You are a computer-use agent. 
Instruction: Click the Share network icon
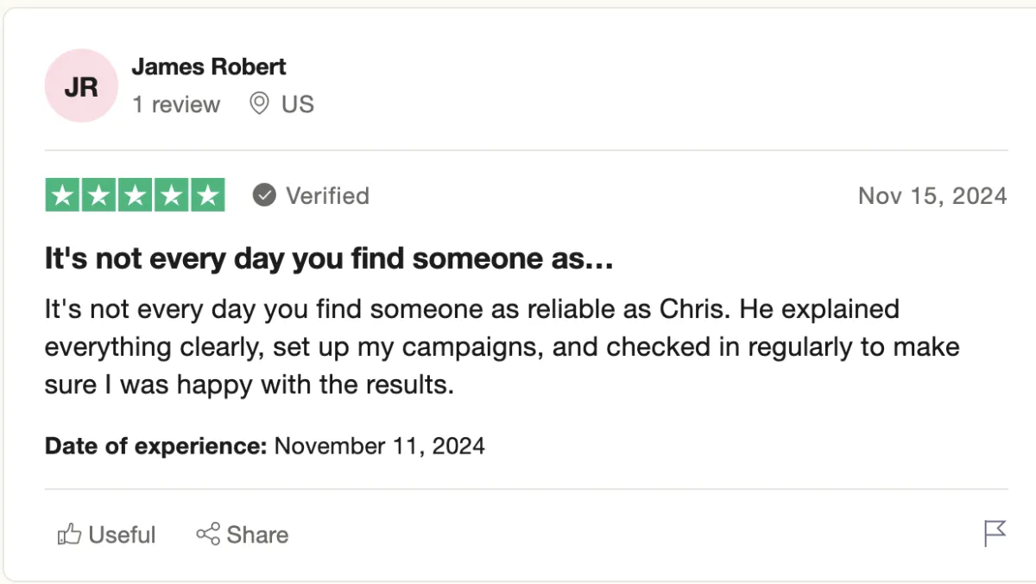point(208,535)
